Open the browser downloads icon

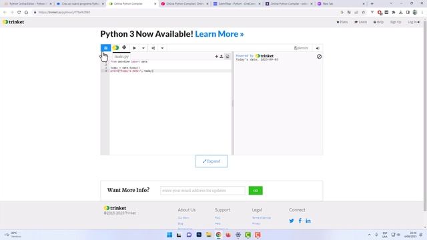pyautogui.click(x=400, y=12)
